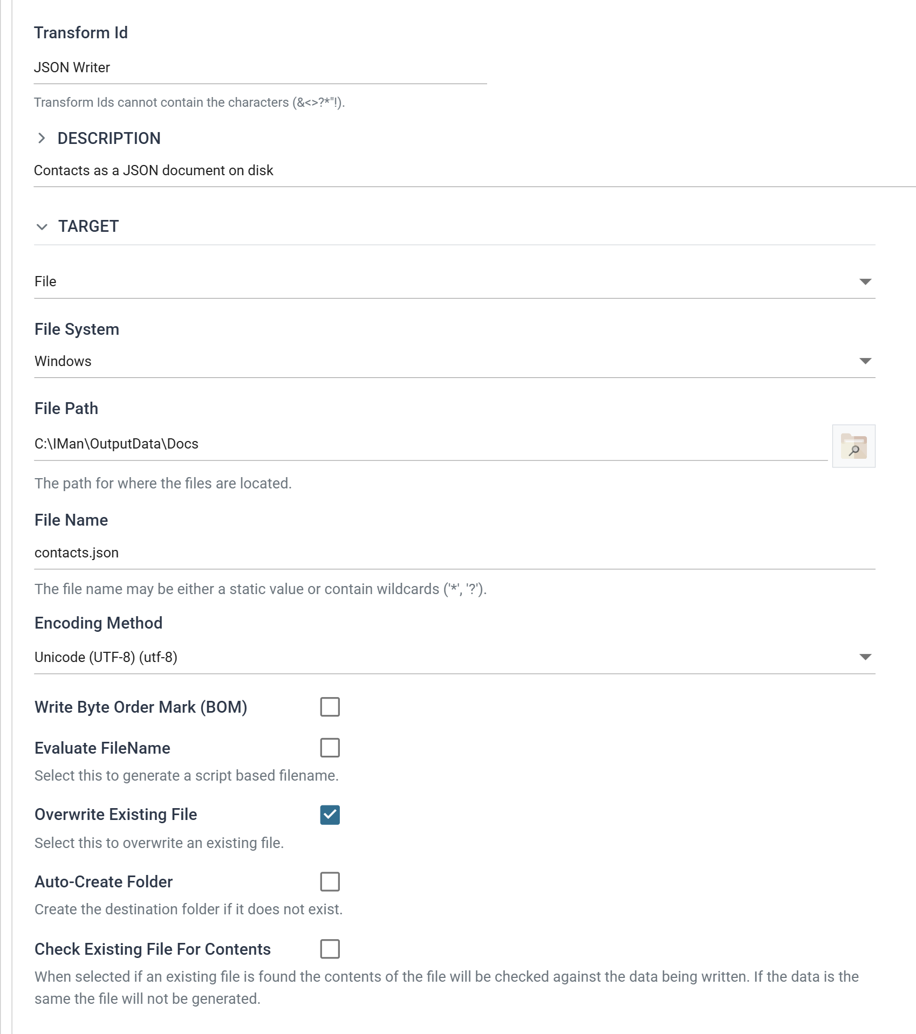The image size is (916, 1034).
Task: Enable the Auto-Create Folder checkbox
Action: pyautogui.click(x=330, y=882)
